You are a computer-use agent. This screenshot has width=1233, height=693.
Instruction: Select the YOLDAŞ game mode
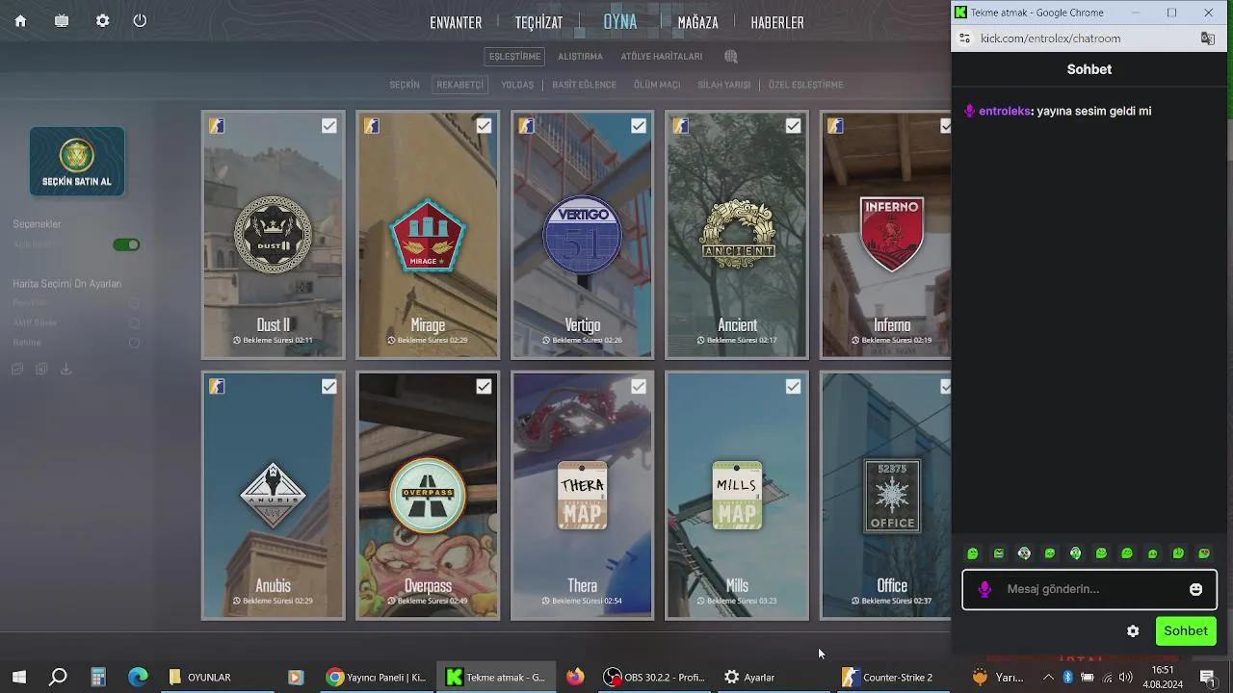(x=517, y=85)
